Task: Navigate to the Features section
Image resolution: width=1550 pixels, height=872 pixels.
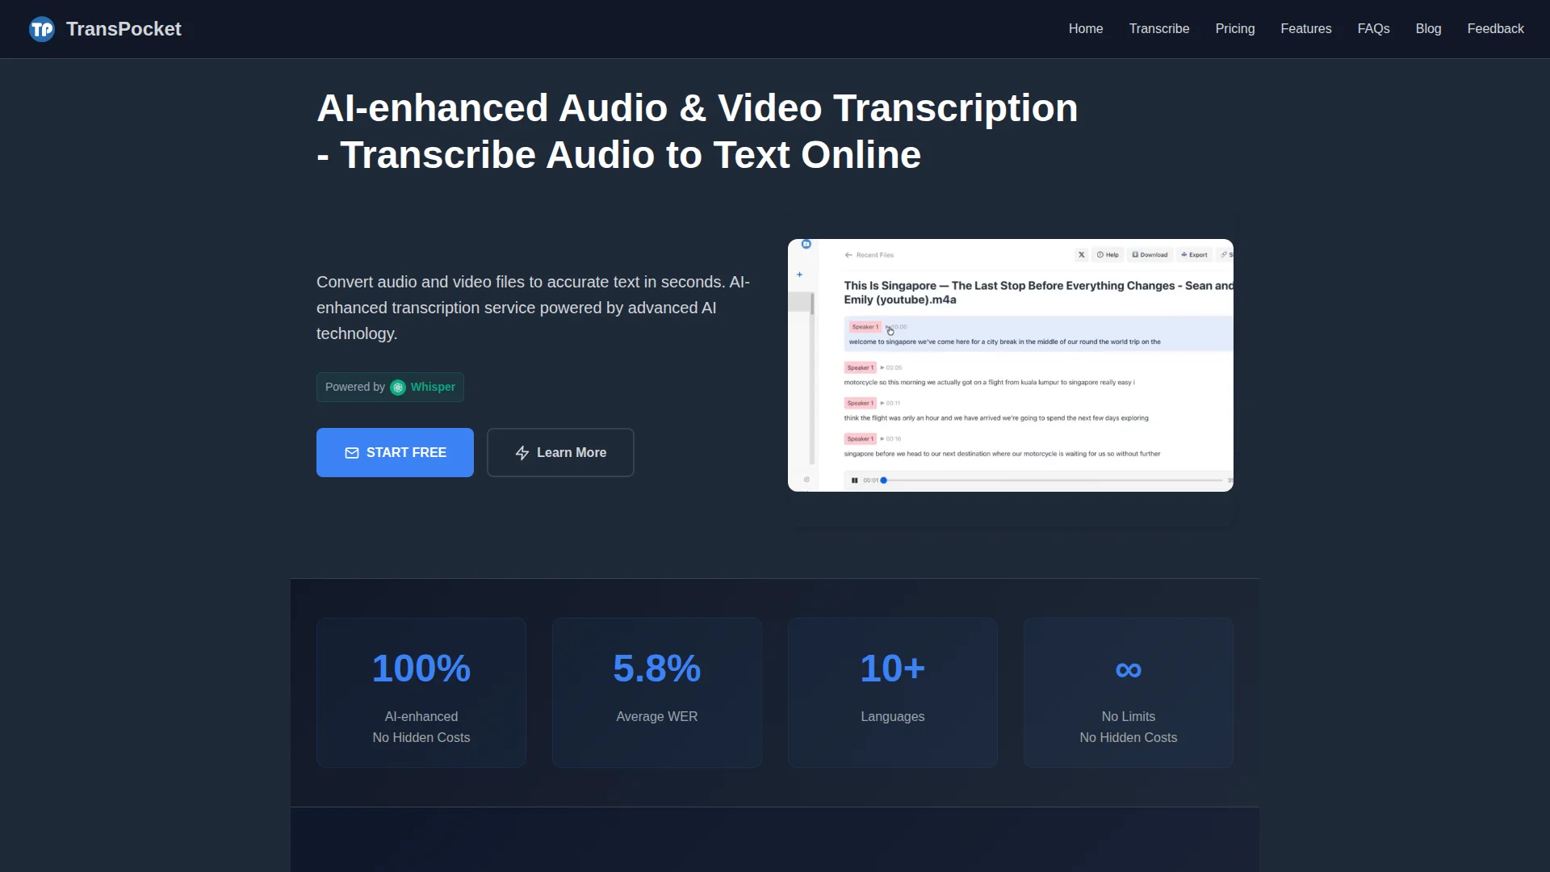Action: tap(1305, 29)
